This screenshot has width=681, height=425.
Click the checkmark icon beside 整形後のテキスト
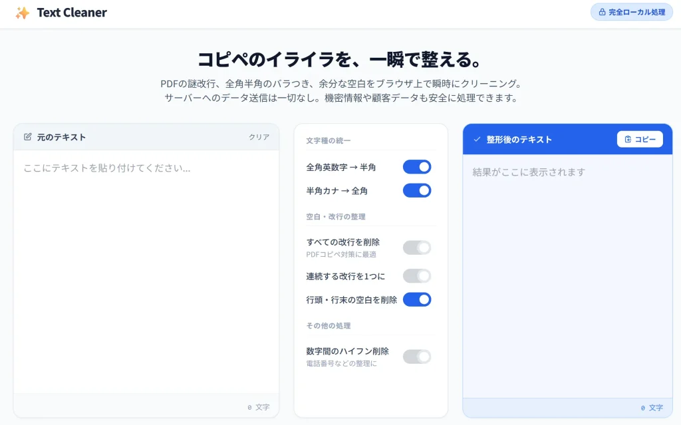(477, 140)
